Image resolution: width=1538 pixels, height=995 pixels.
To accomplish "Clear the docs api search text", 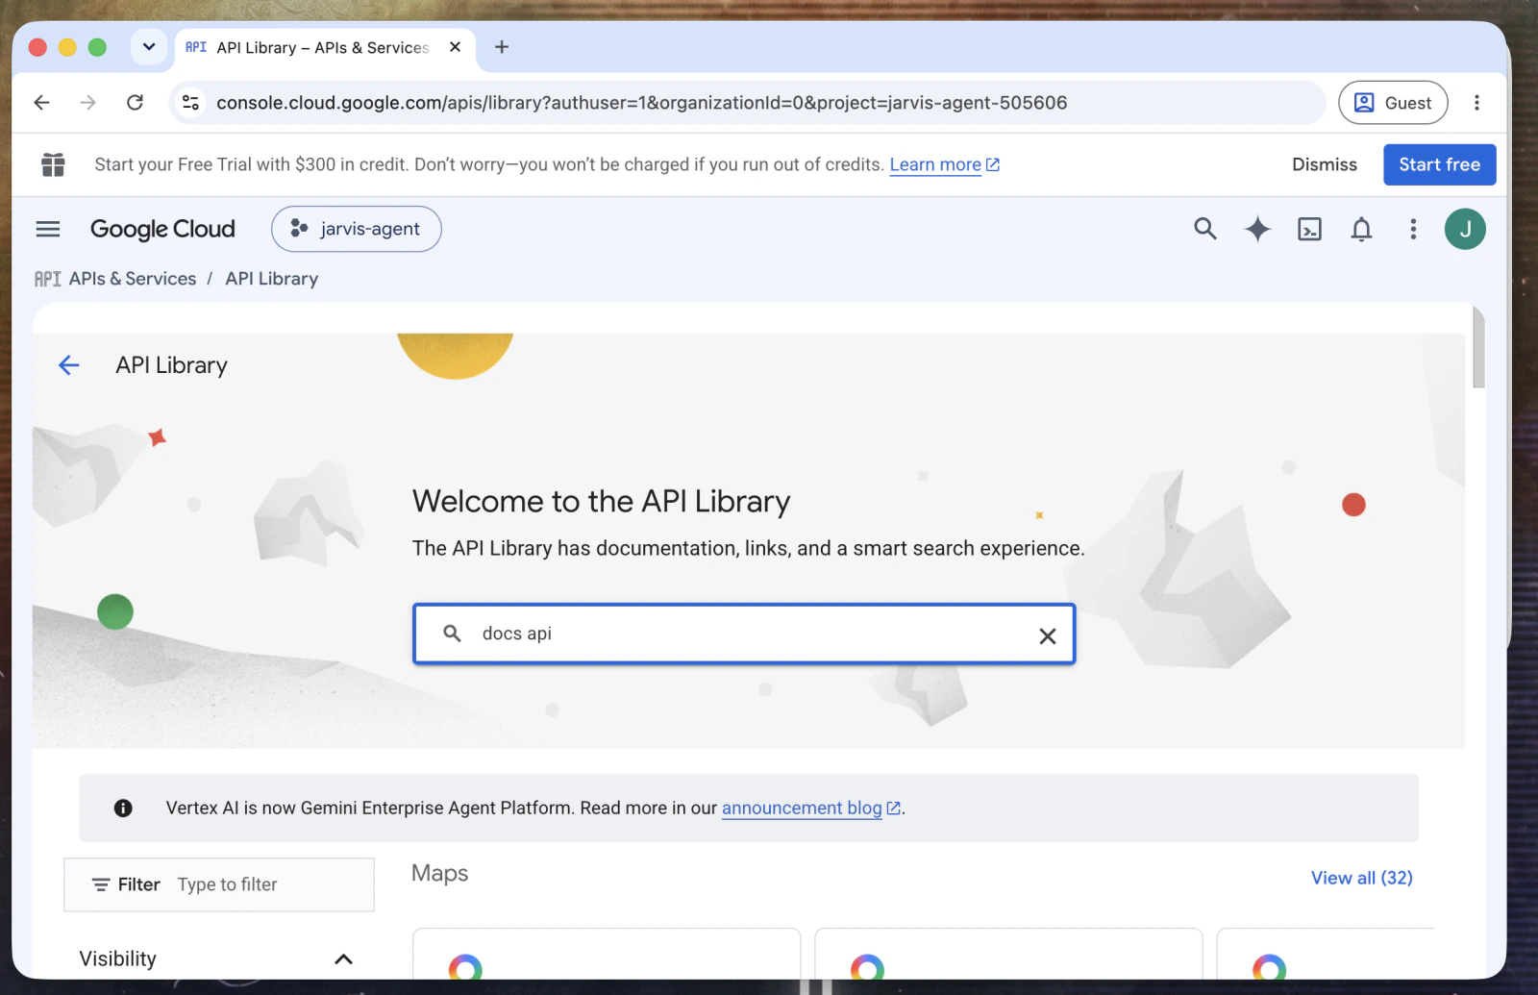I will click(x=1048, y=635).
